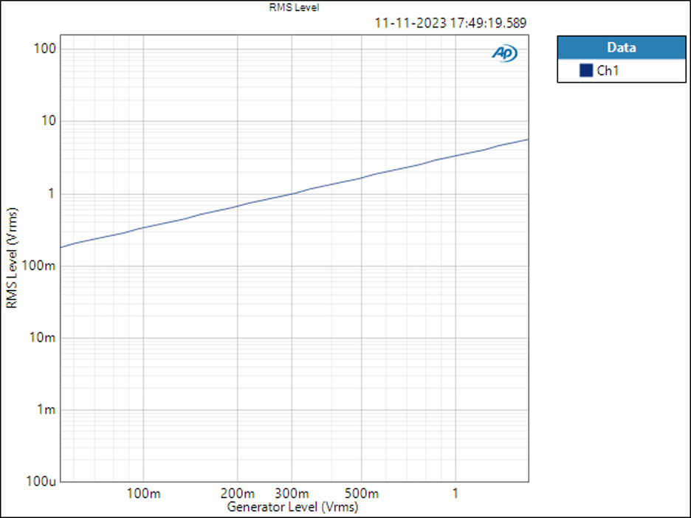Click the 10 y-axis tick label
Screen dimensions: 691x518
(49, 120)
